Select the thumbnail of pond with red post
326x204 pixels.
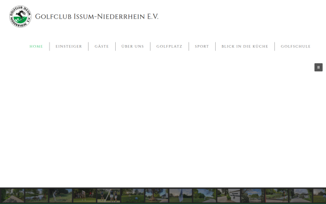(277, 195)
